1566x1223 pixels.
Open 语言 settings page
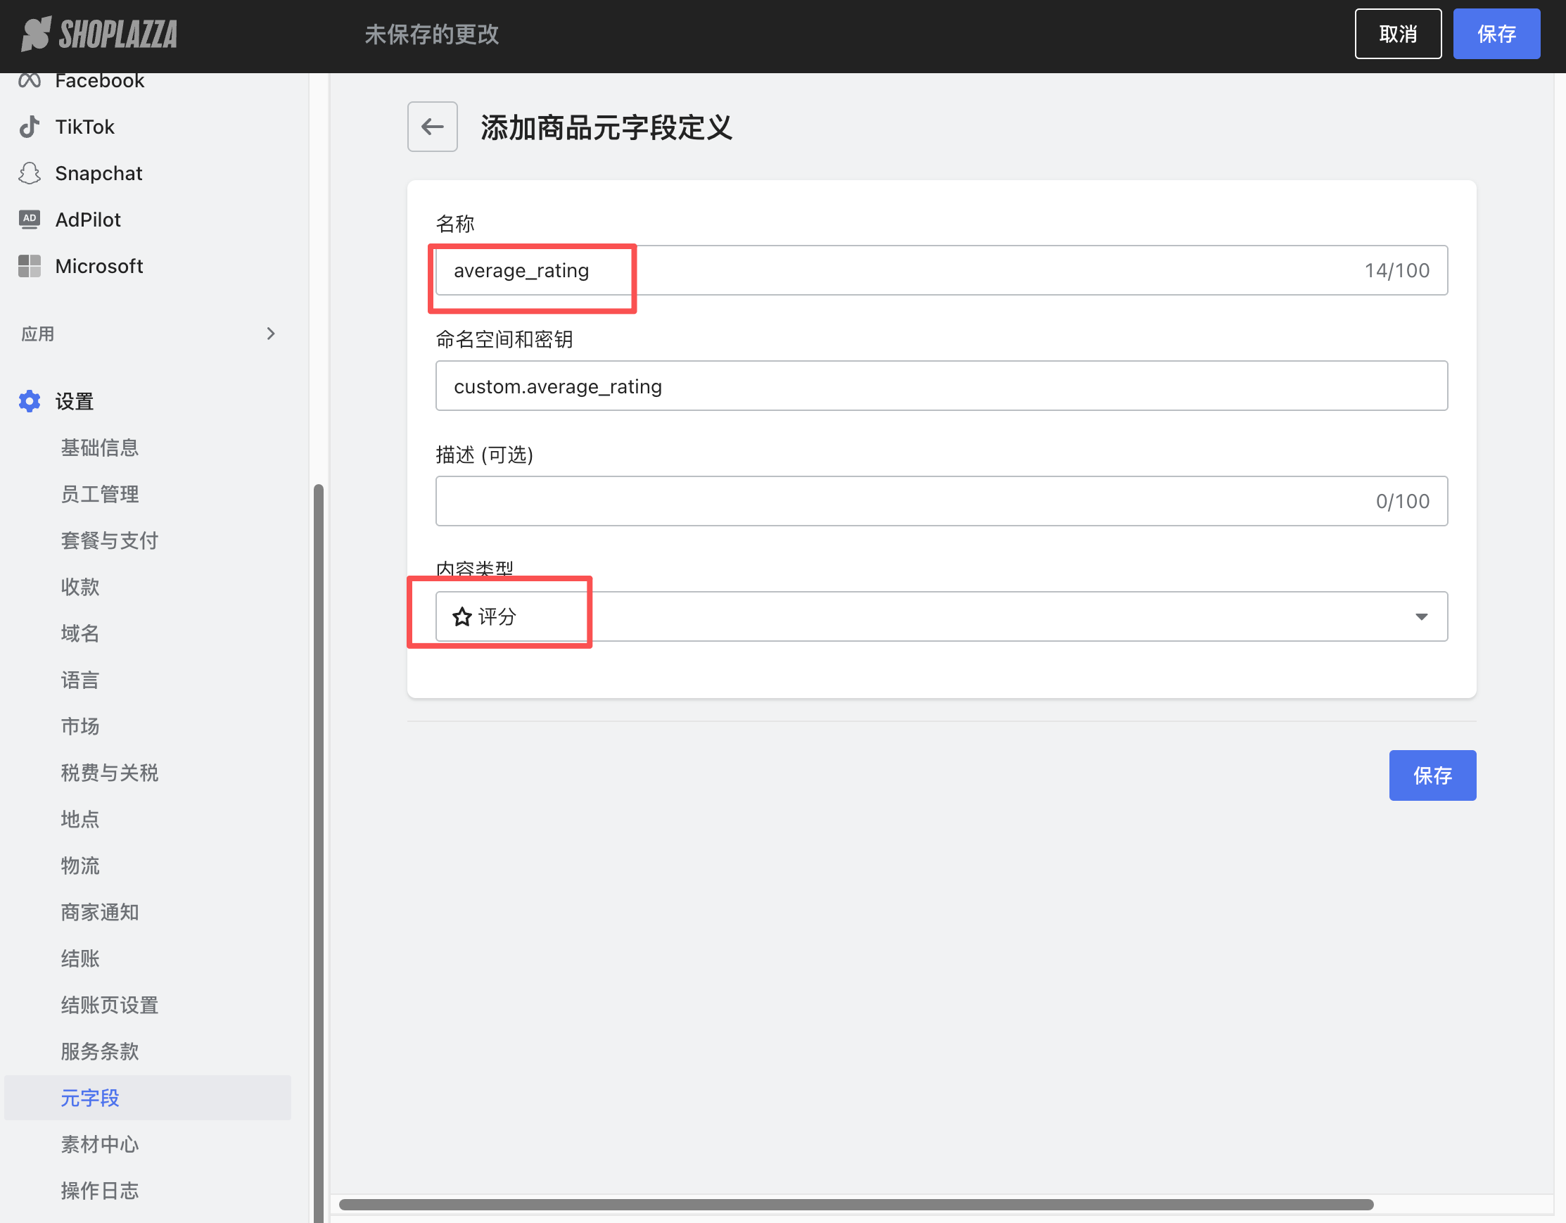click(80, 680)
